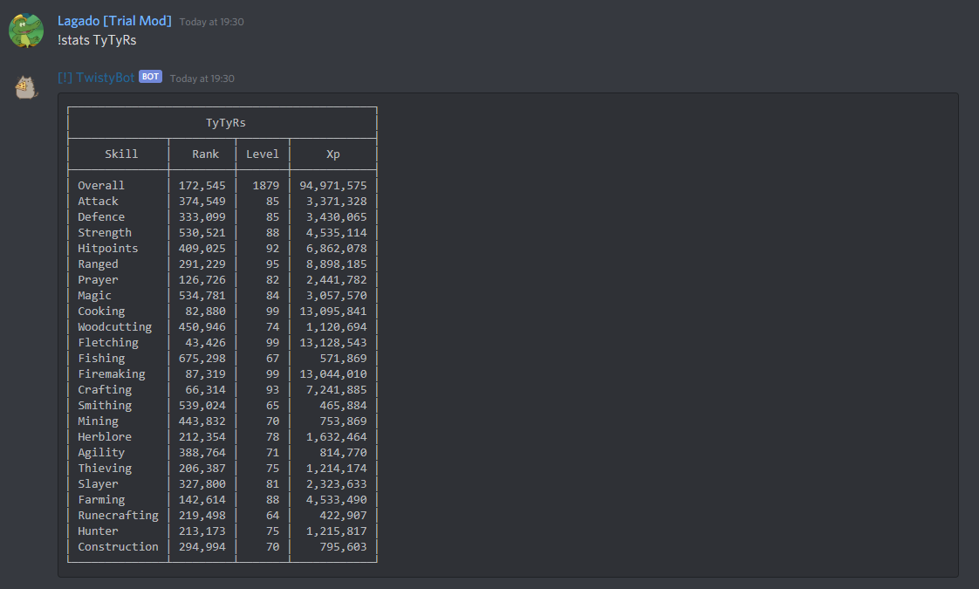Image resolution: width=979 pixels, height=589 pixels.
Task: Click the Slayer skill label
Action: (98, 483)
